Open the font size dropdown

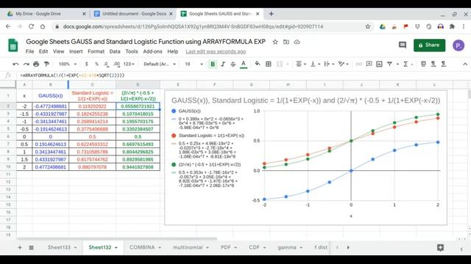(194, 64)
